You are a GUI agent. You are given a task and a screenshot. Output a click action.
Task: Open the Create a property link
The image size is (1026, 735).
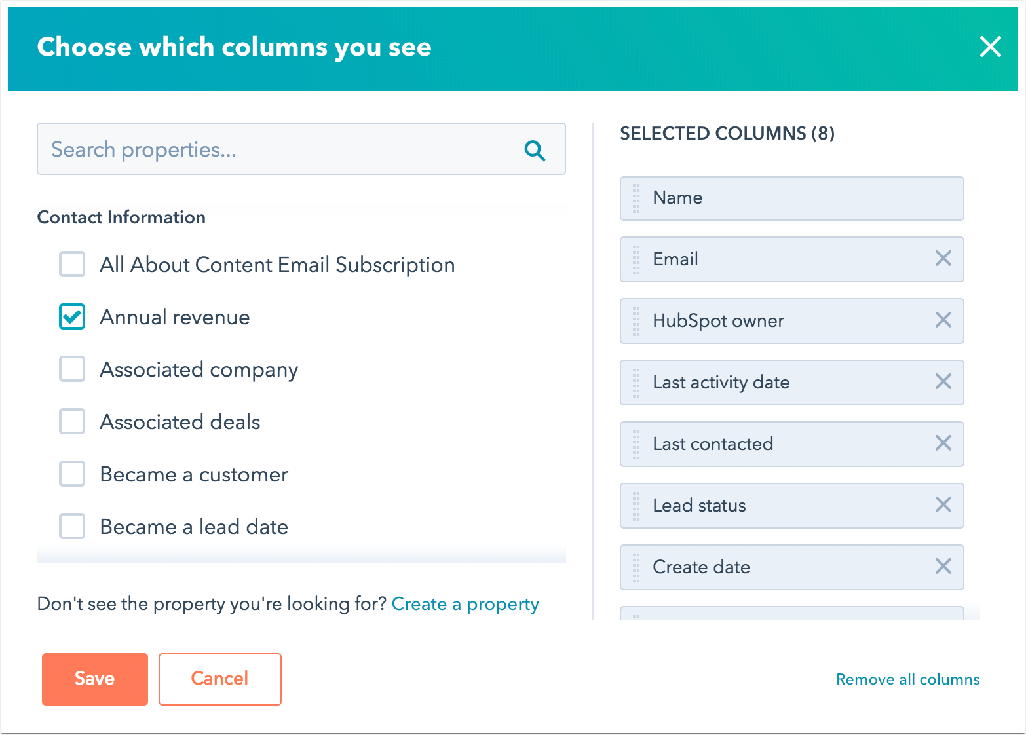pos(465,604)
